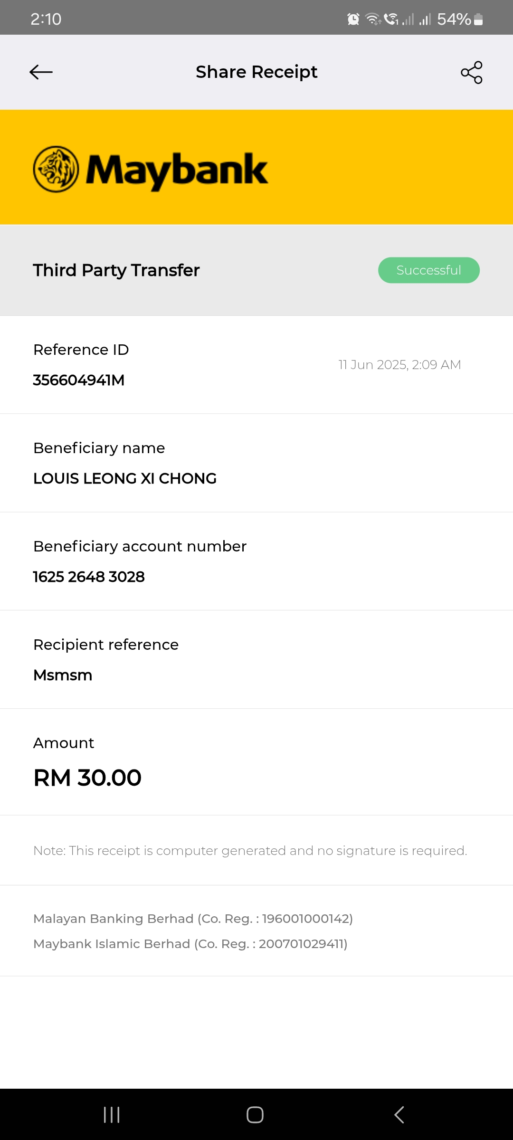Tap the RM 30.00 amount
Image resolution: width=513 pixels, height=1140 pixels.
tap(87, 778)
